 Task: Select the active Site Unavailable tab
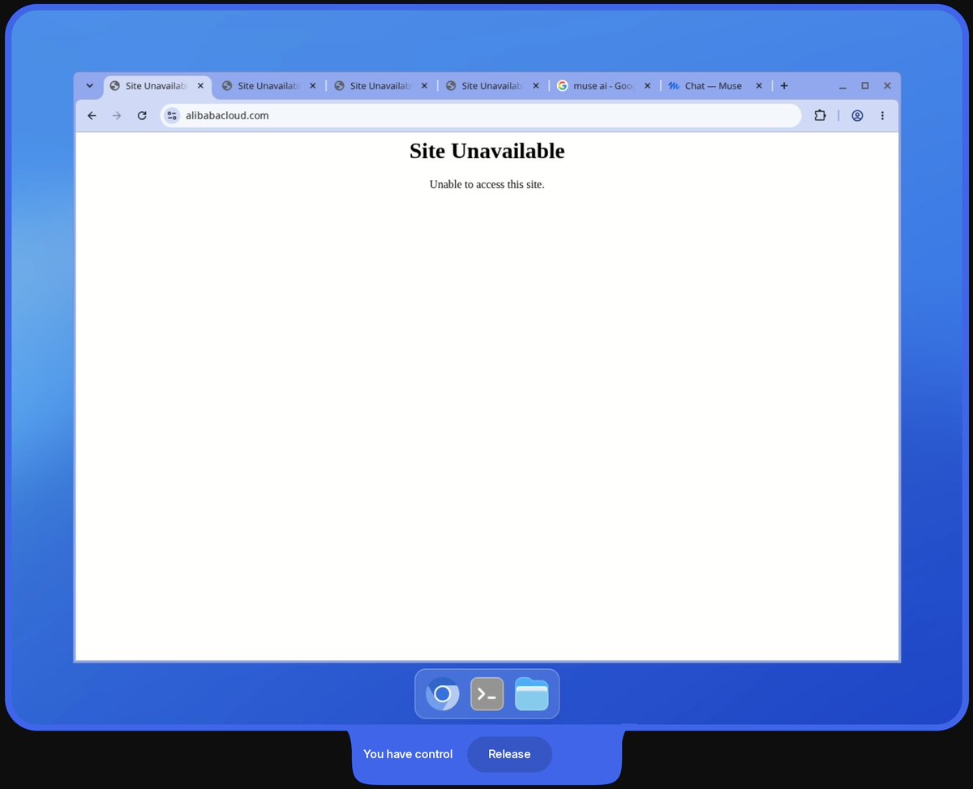(x=156, y=86)
